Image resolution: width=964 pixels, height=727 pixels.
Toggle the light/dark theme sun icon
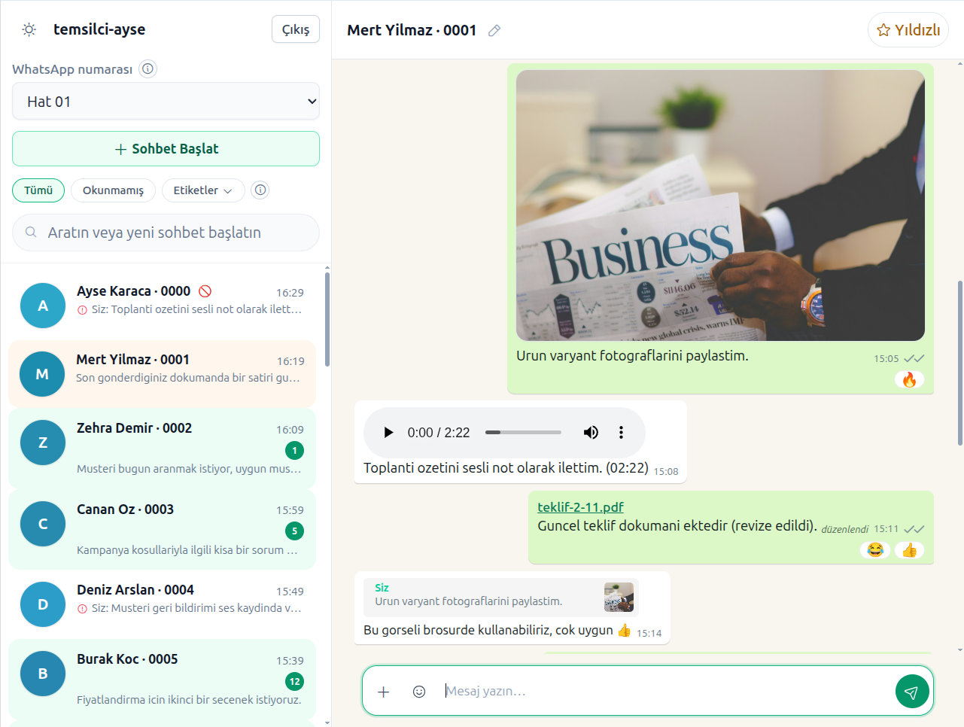[x=29, y=29]
